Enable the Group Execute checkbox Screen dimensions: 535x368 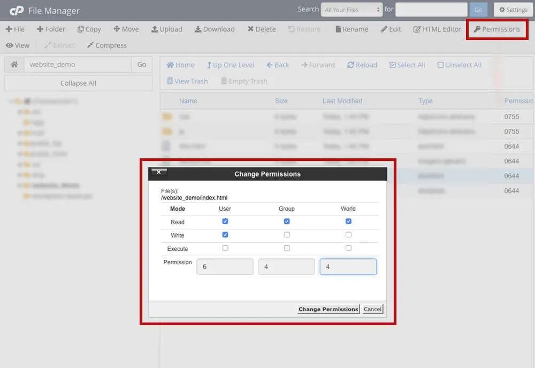point(287,248)
